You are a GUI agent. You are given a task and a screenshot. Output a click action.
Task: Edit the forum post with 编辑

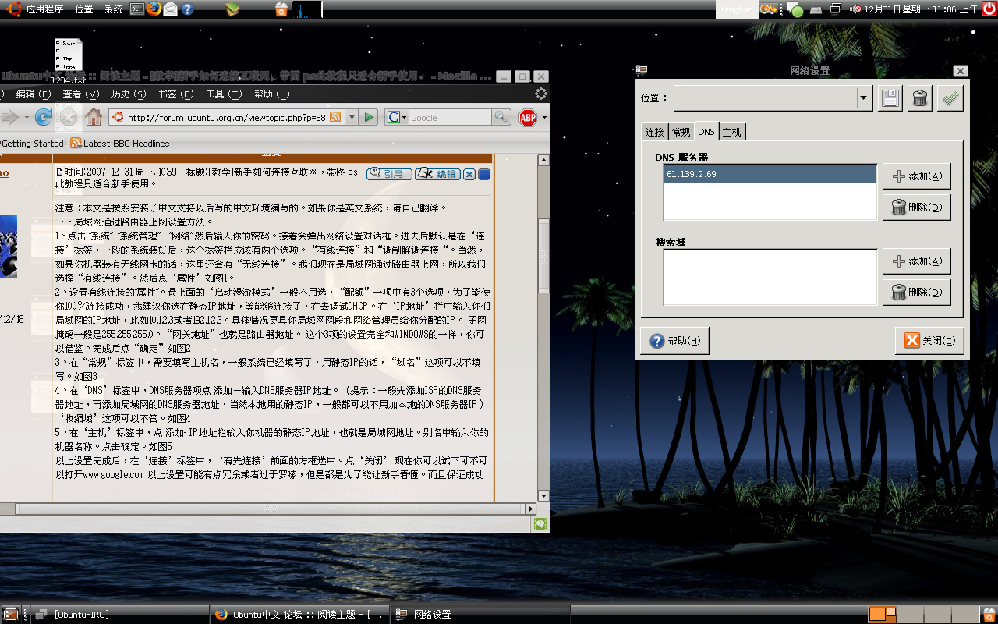(x=437, y=174)
